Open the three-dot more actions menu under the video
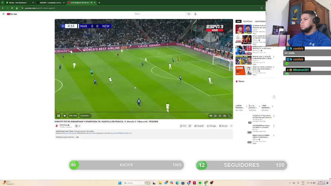 (x=231, y=126)
